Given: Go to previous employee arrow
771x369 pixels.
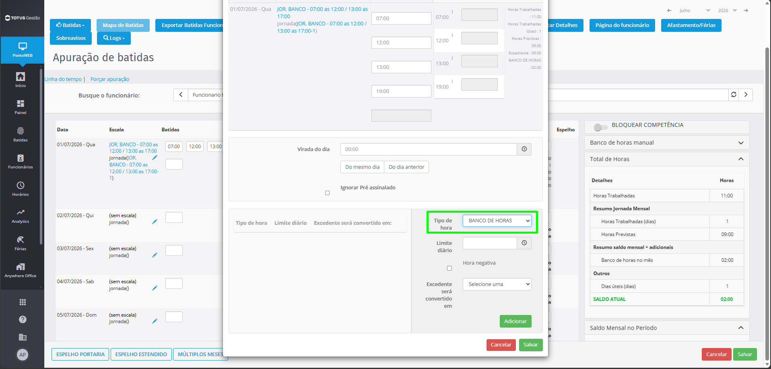Looking at the screenshot, I should (x=181, y=95).
